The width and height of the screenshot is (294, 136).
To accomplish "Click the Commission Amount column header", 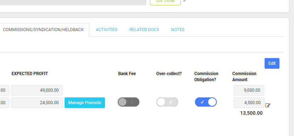I will (244, 76).
